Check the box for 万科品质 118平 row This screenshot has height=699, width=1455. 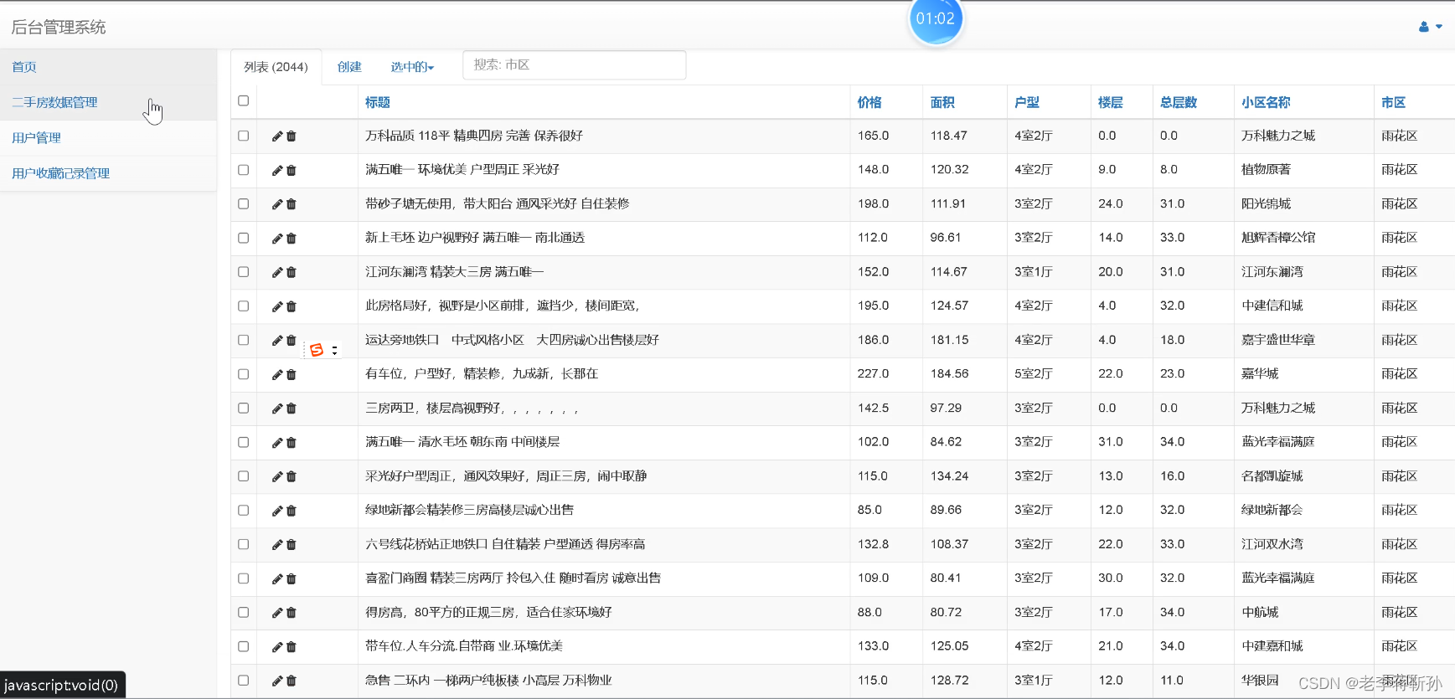coord(244,136)
